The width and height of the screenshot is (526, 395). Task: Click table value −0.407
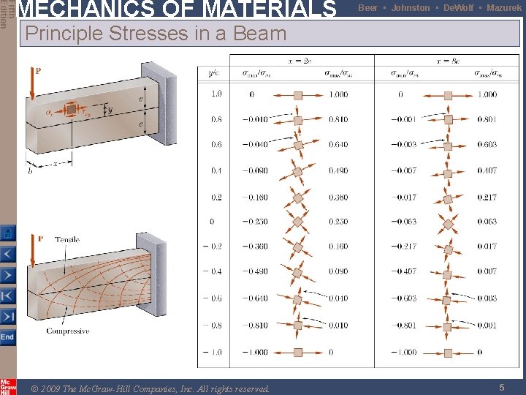404,271
